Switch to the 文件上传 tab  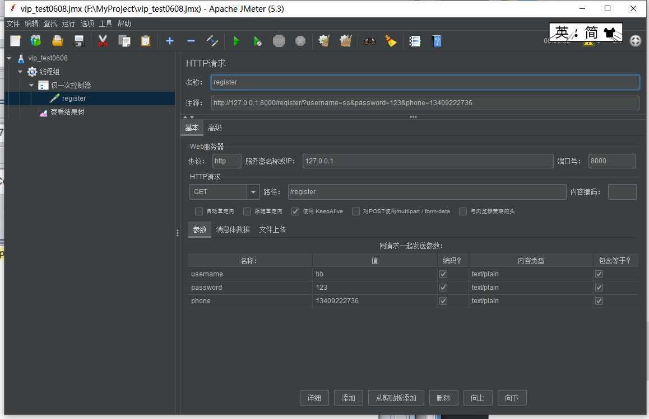272,229
